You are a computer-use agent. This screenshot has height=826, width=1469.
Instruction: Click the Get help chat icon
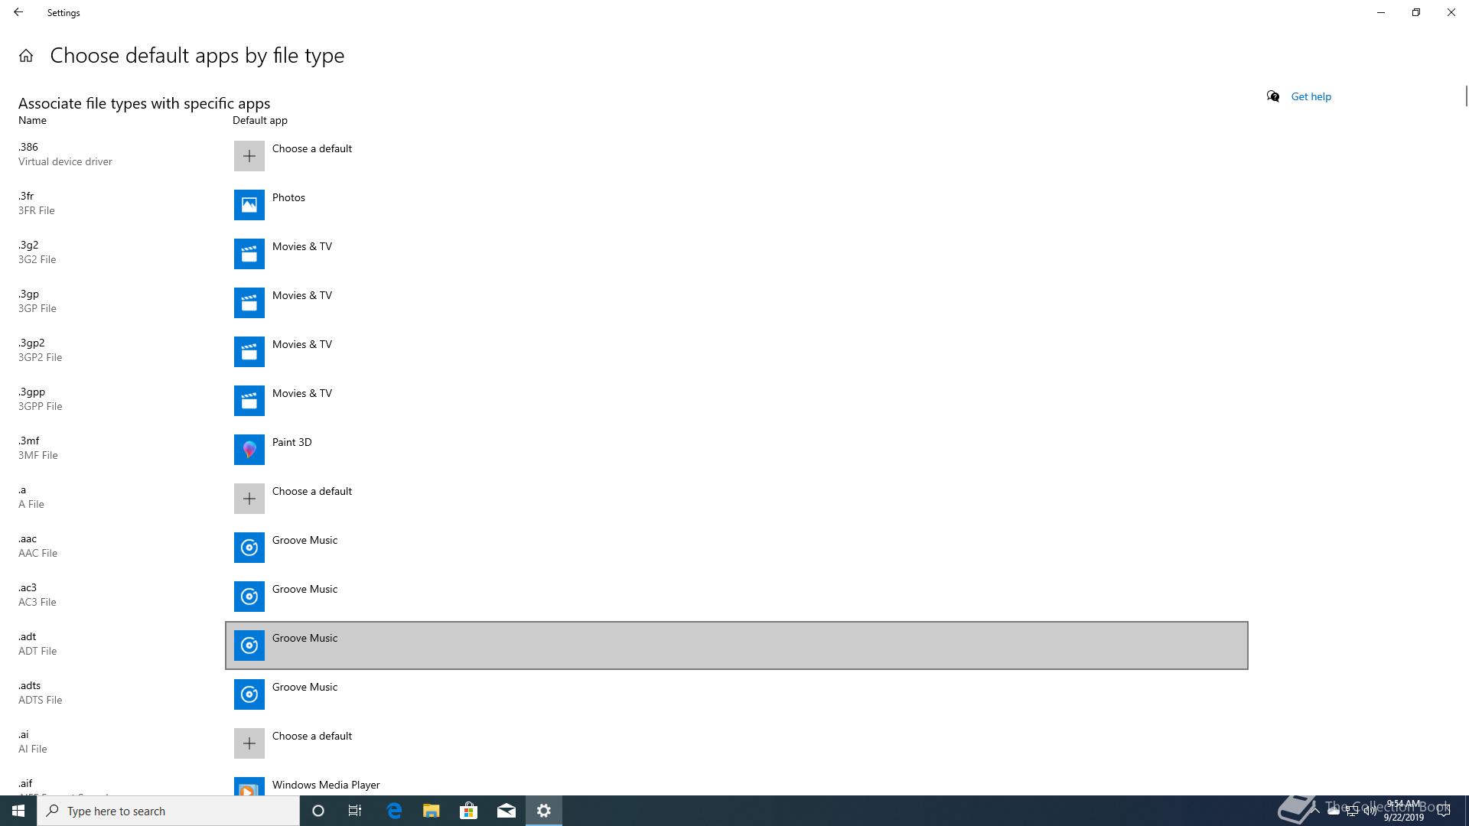(x=1273, y=96)
